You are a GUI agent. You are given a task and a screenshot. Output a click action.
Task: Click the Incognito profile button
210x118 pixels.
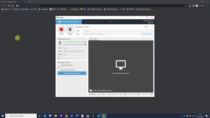pos(200,6)
